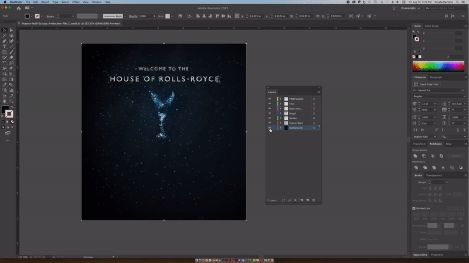Image resolution: width=469 pixels, height=263 pixels.
Task: Open the Effect menu
Action: 76,2
